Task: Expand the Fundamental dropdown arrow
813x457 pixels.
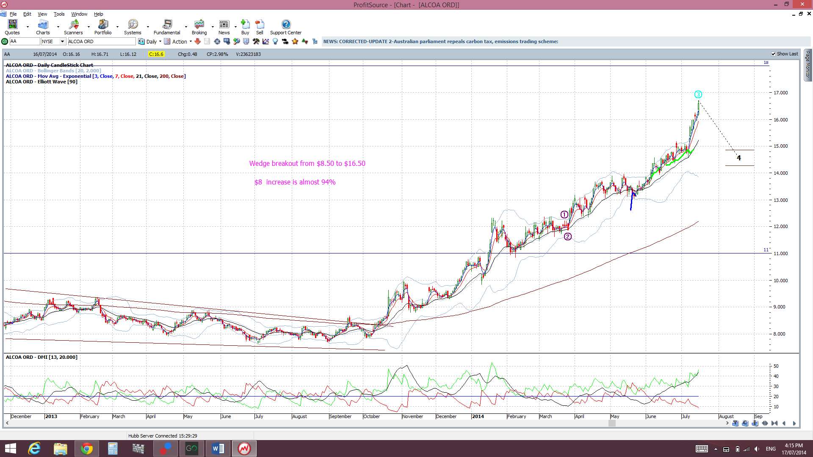Action: click(x=186, y=27)
